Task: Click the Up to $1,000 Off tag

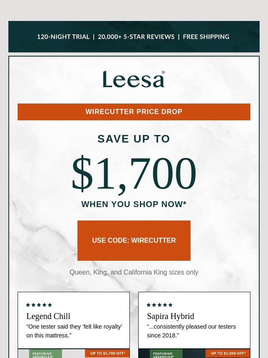Action: [x=228, y=353]
